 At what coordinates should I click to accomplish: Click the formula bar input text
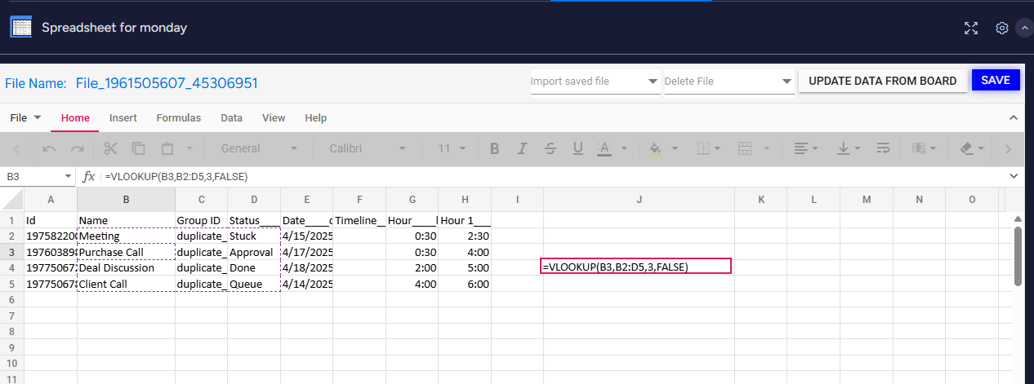(x=176, y=177)
